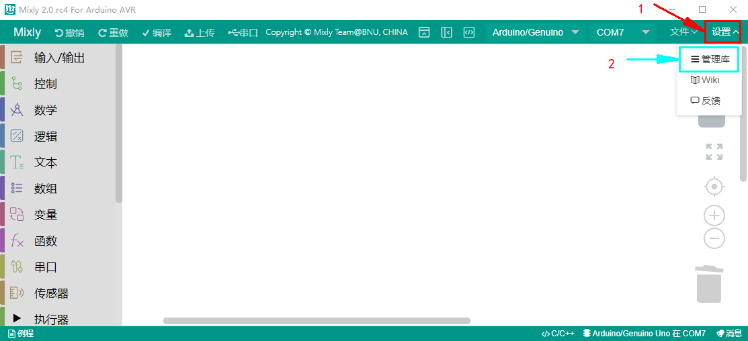Screen dimensions: 748x341
Task: Open the 串口 serial monitor button
Action: (x=243, y=32)
